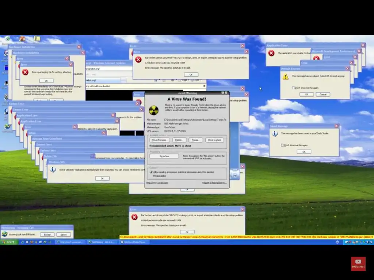
Task: Close the Saved Message dialog
Action: tap(336, 126)
